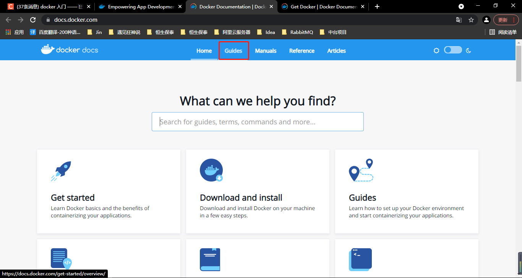The image size is (522, 278).
Task: Open a new browser tab
Action: pyautogui.click(x=377, y=6)
